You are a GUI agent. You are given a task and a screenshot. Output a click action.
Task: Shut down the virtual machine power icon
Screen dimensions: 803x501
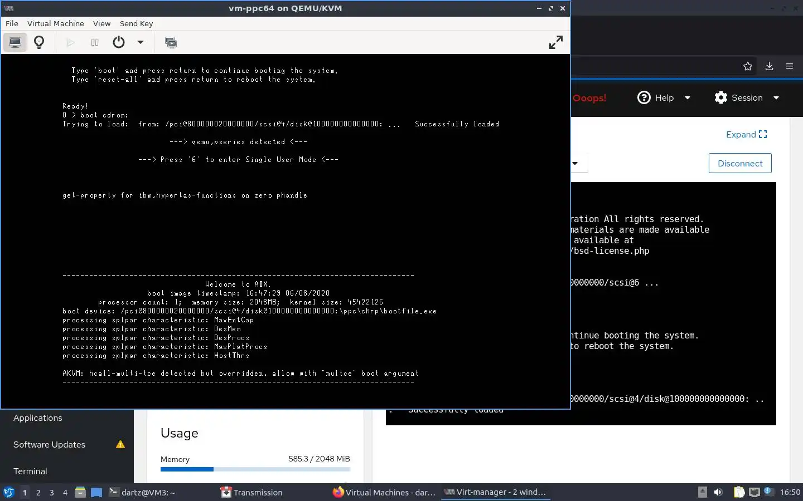(x=119, y=42)
